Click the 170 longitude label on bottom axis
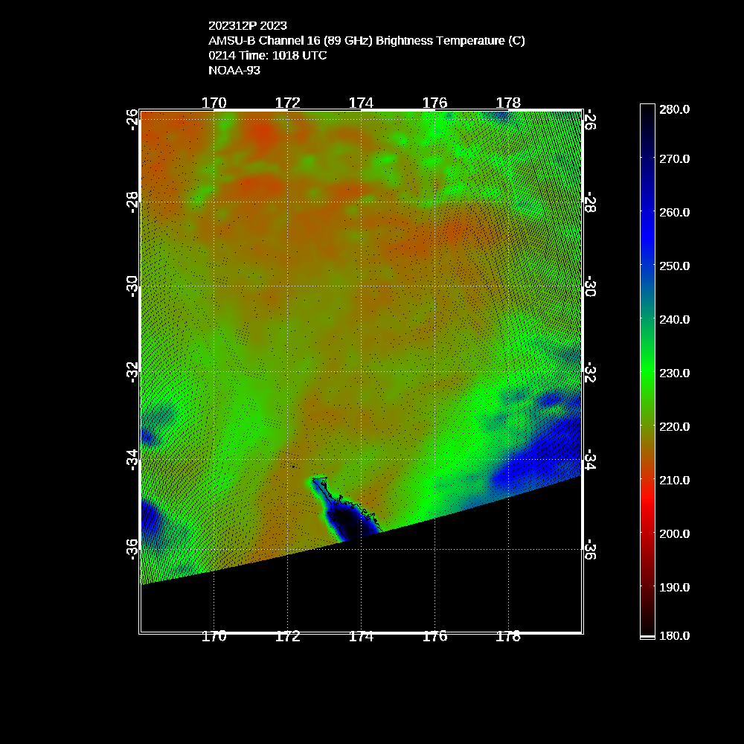 214,636
